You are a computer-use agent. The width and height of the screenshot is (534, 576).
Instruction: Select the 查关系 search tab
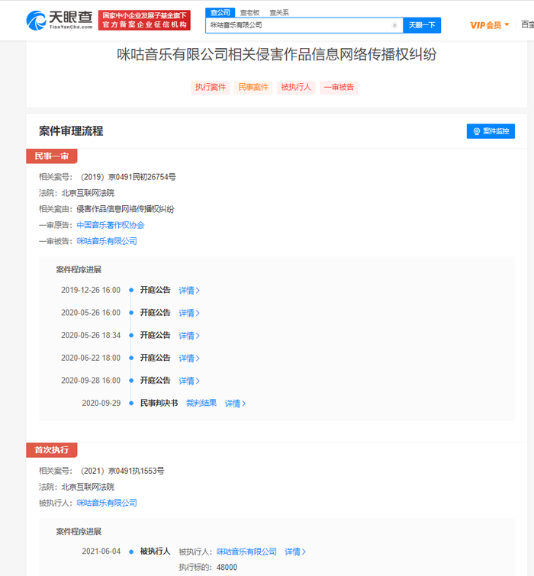pos(279,13)
